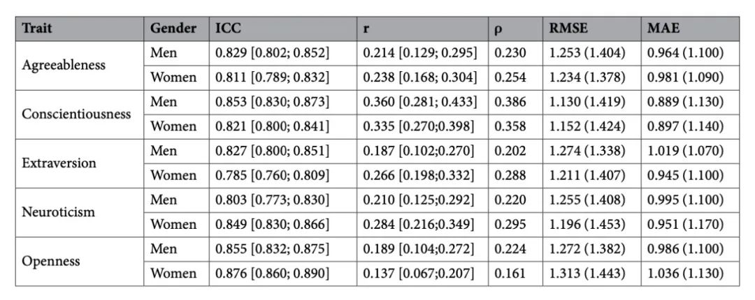
Task: Select RMSE value 1.313 (1.443)
Action: [587, 273]
